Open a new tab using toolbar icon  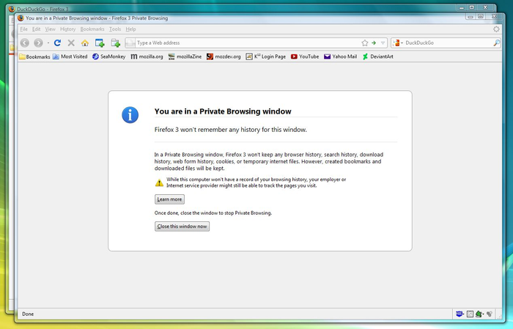(116, 42)
